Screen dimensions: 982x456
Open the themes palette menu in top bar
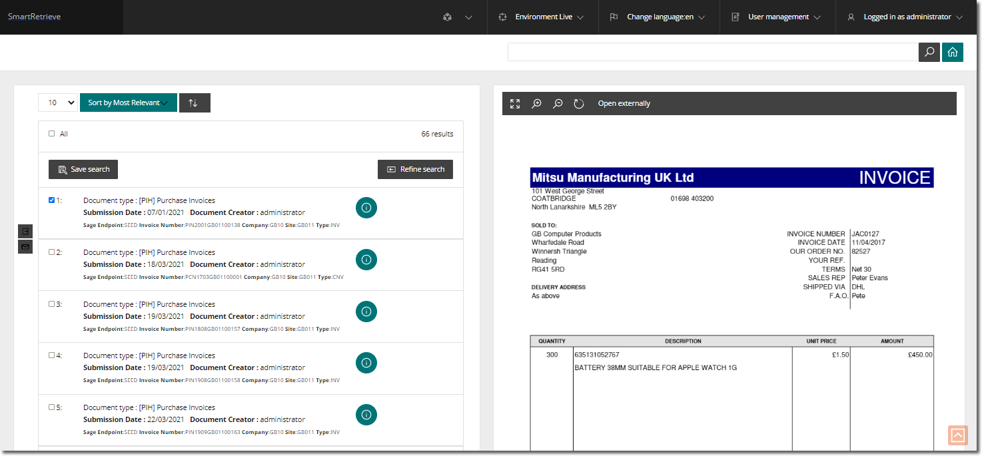pyautogui.click(x=457, y=17)
